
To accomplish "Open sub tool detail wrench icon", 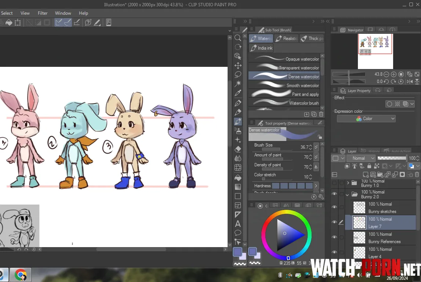I will click(x=321, y=197).
